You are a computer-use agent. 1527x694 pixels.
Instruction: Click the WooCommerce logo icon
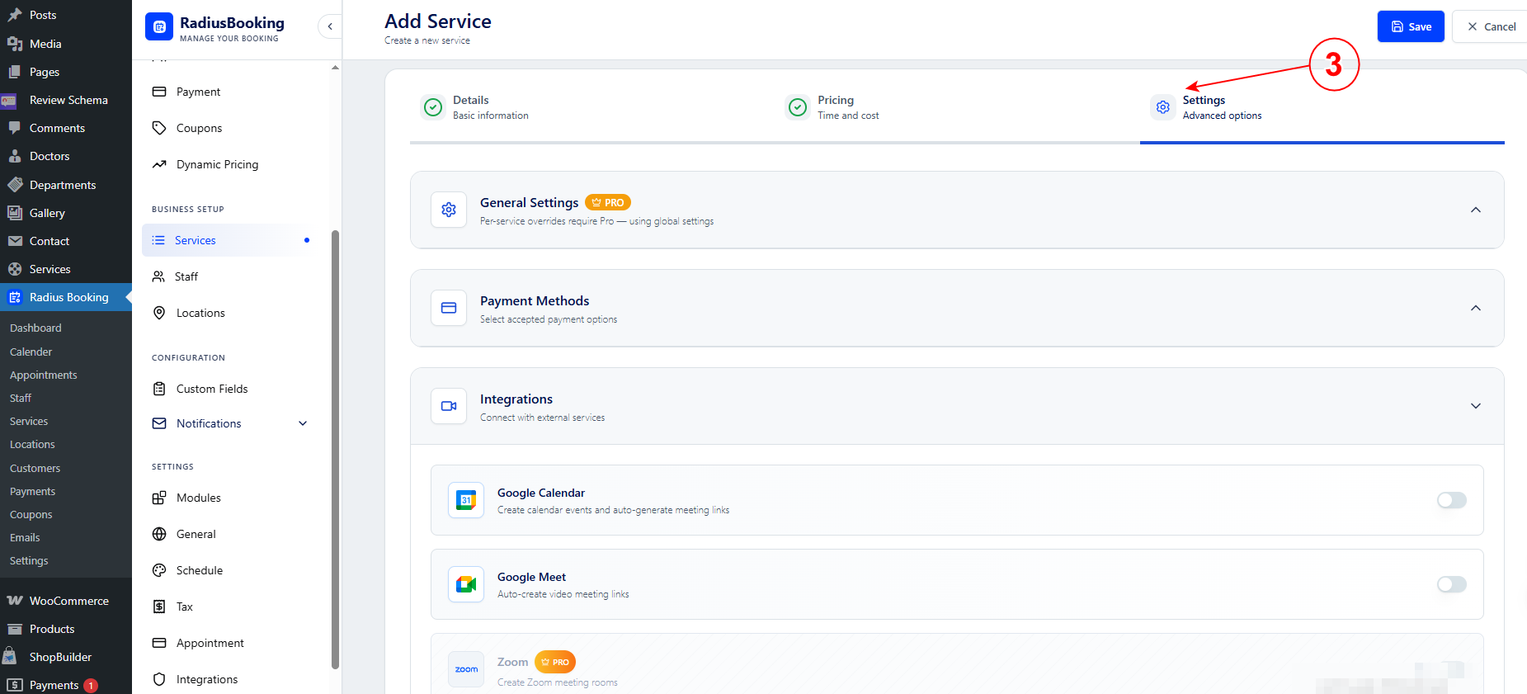tap(15, 601)
